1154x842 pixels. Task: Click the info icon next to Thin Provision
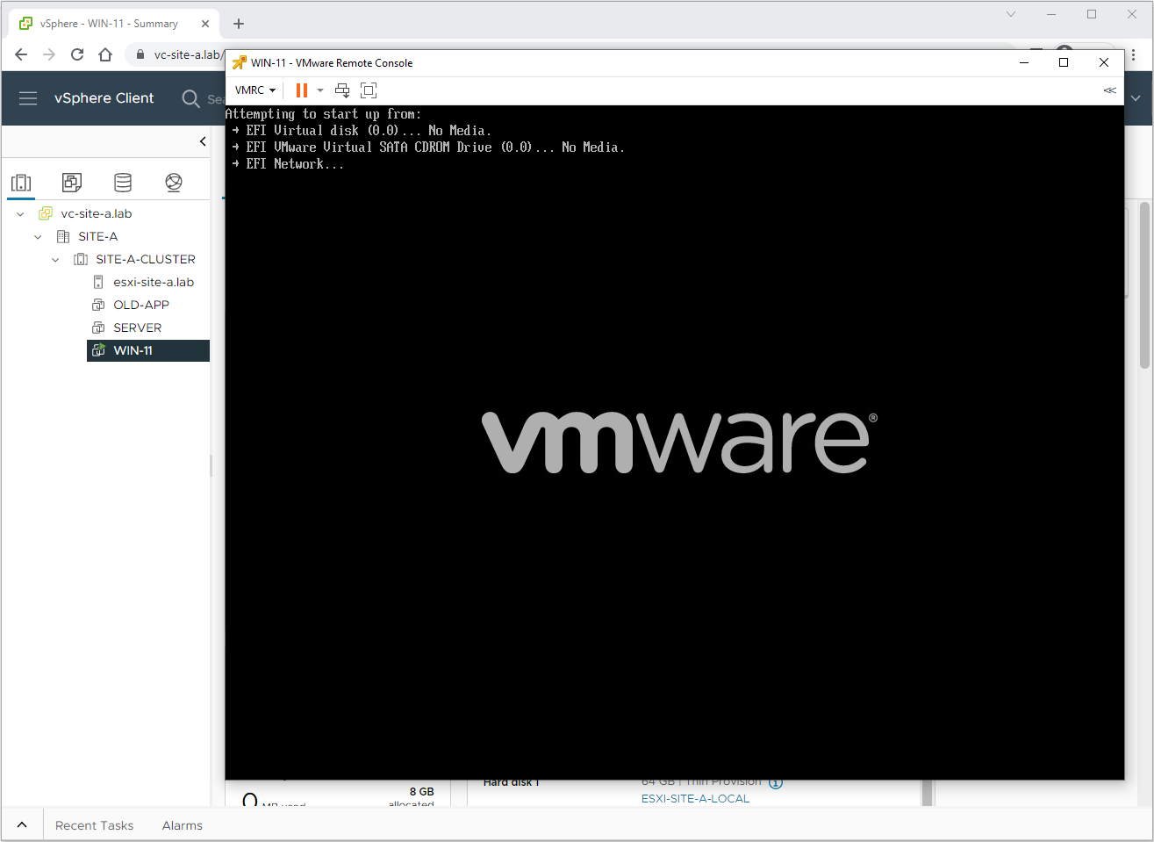pyautogui.click(x=776, y=783)
